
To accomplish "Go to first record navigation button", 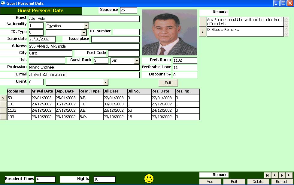I will pos(267,175).
